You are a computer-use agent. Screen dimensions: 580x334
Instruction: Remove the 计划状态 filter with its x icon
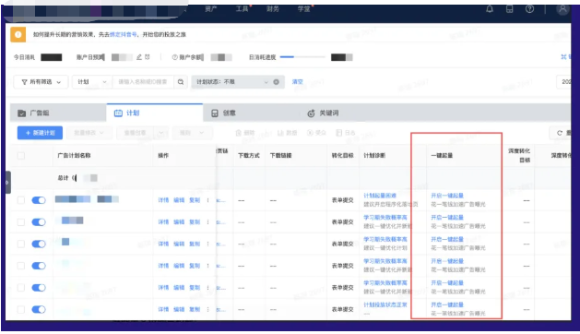click(276, 82)
